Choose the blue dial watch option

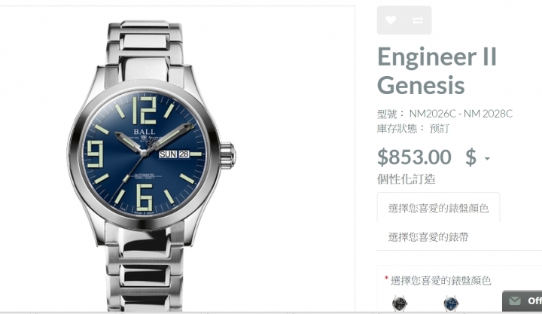pos(451,303)
